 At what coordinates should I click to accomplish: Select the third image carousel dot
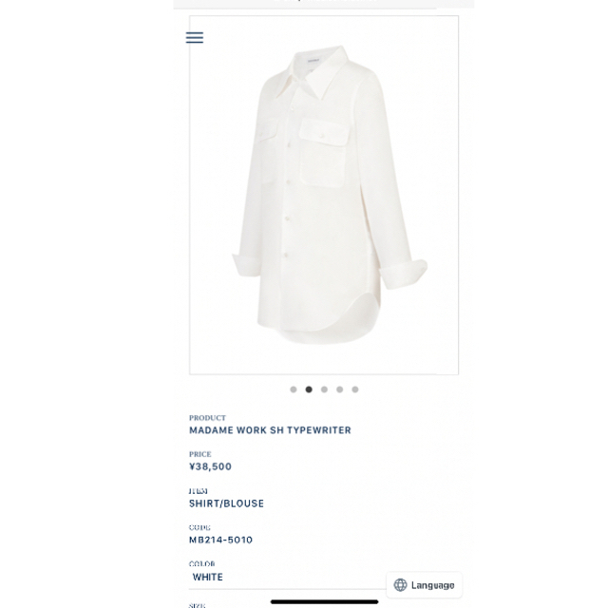click(324, 389)
